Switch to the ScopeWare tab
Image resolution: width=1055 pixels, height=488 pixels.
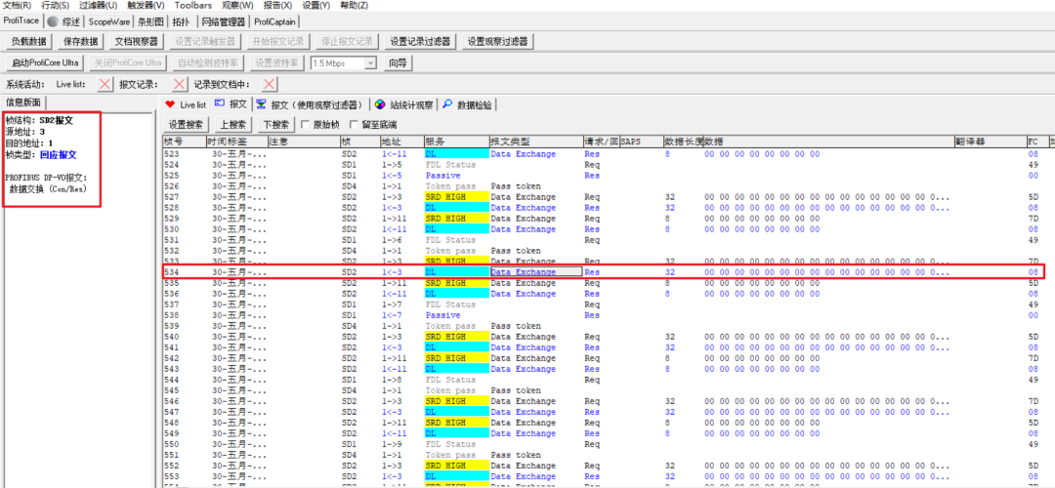point(109,20)
